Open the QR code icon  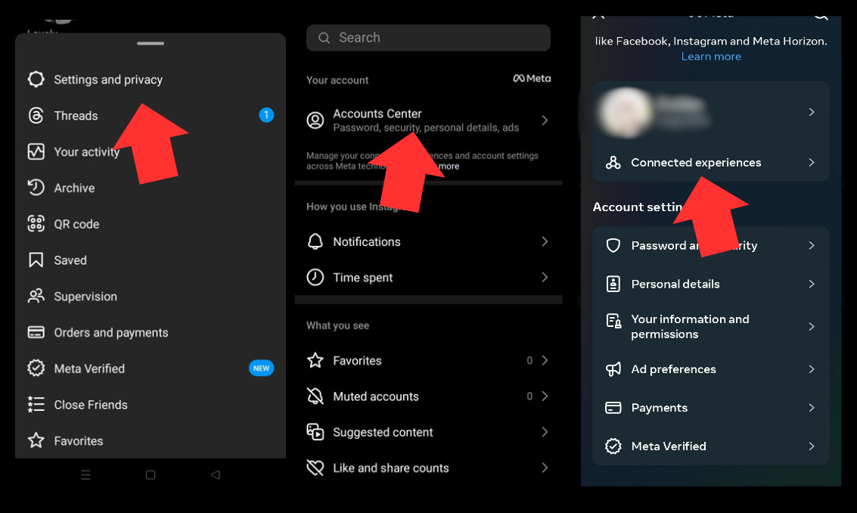pos(36,224)
